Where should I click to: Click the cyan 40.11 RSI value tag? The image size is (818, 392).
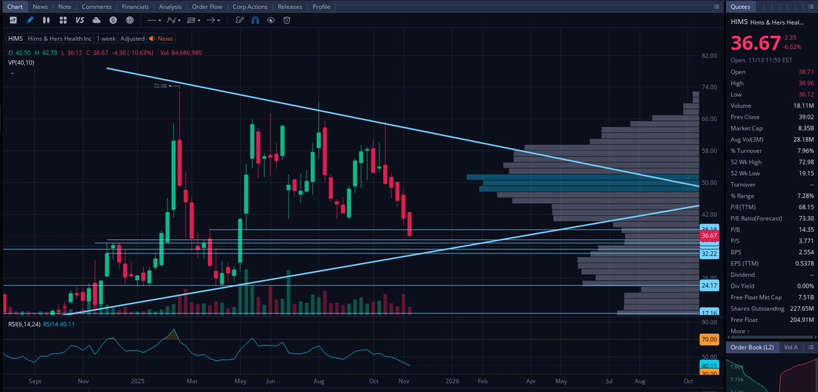point(710,365)
